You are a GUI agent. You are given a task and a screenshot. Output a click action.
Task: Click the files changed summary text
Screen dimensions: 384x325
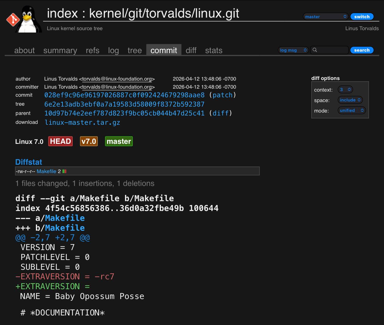[85, 183]
